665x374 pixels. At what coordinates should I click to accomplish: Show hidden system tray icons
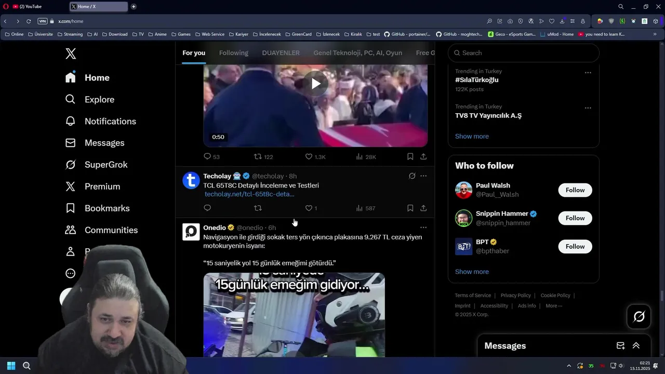point(569,366)
